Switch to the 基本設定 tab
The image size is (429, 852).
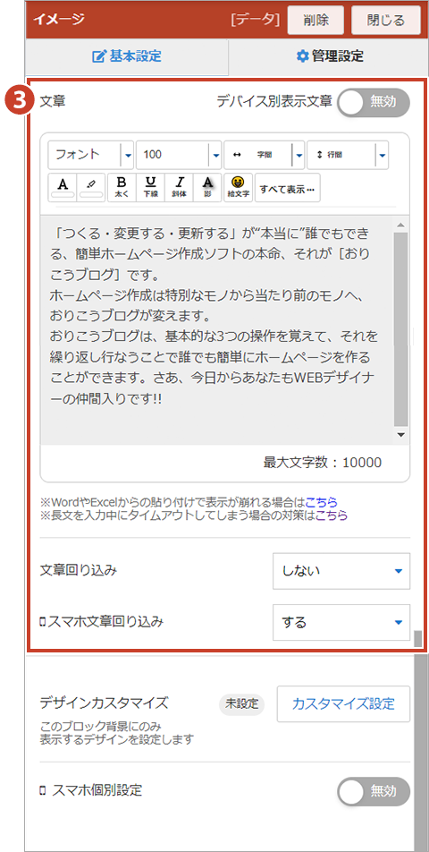(127, 56)
